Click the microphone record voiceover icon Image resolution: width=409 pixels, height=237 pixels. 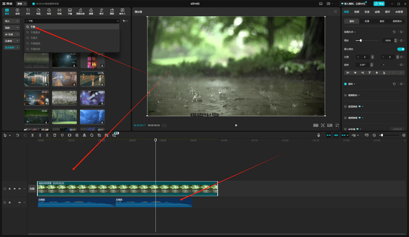pyautogui.click(x=319, y=135)
